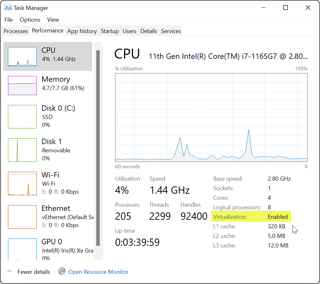Click the Fewer details button
320x284 pixels.
pos(33,272)
